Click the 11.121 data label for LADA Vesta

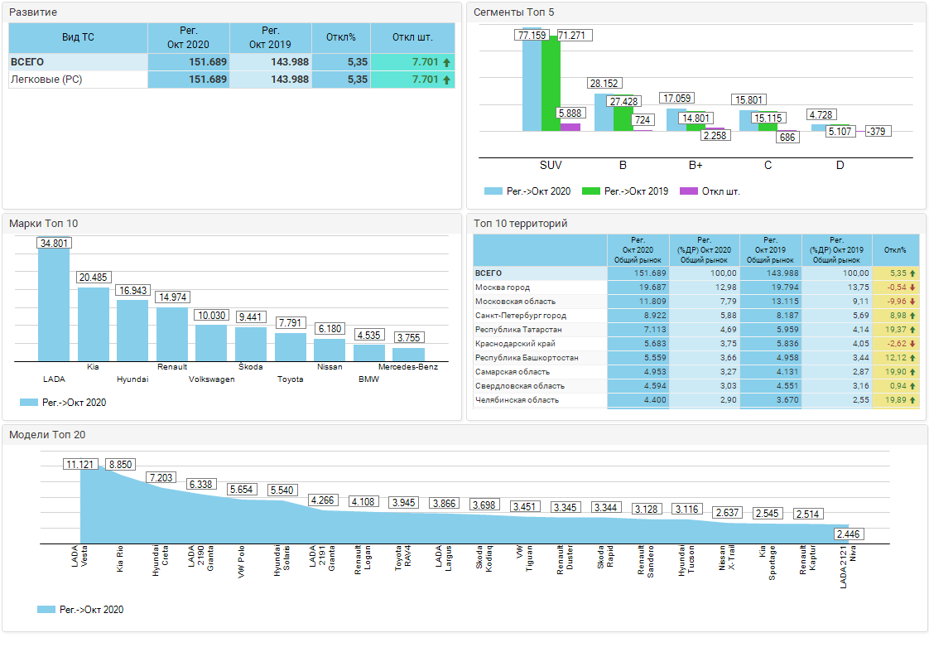click(x=80, y=464)
